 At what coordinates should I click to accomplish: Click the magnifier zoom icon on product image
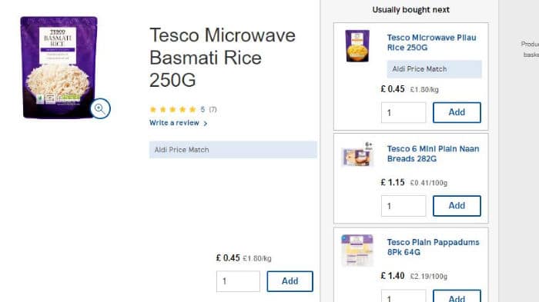click(x=100, y=109)
